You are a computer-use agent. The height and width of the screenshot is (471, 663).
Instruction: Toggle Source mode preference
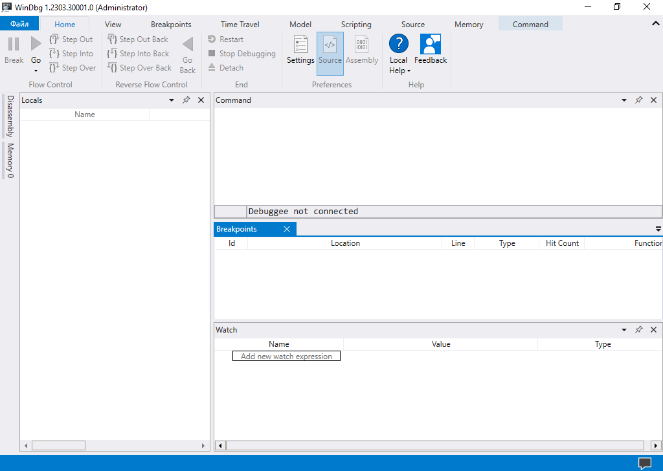pyautogui.click(x=330, y=54)
